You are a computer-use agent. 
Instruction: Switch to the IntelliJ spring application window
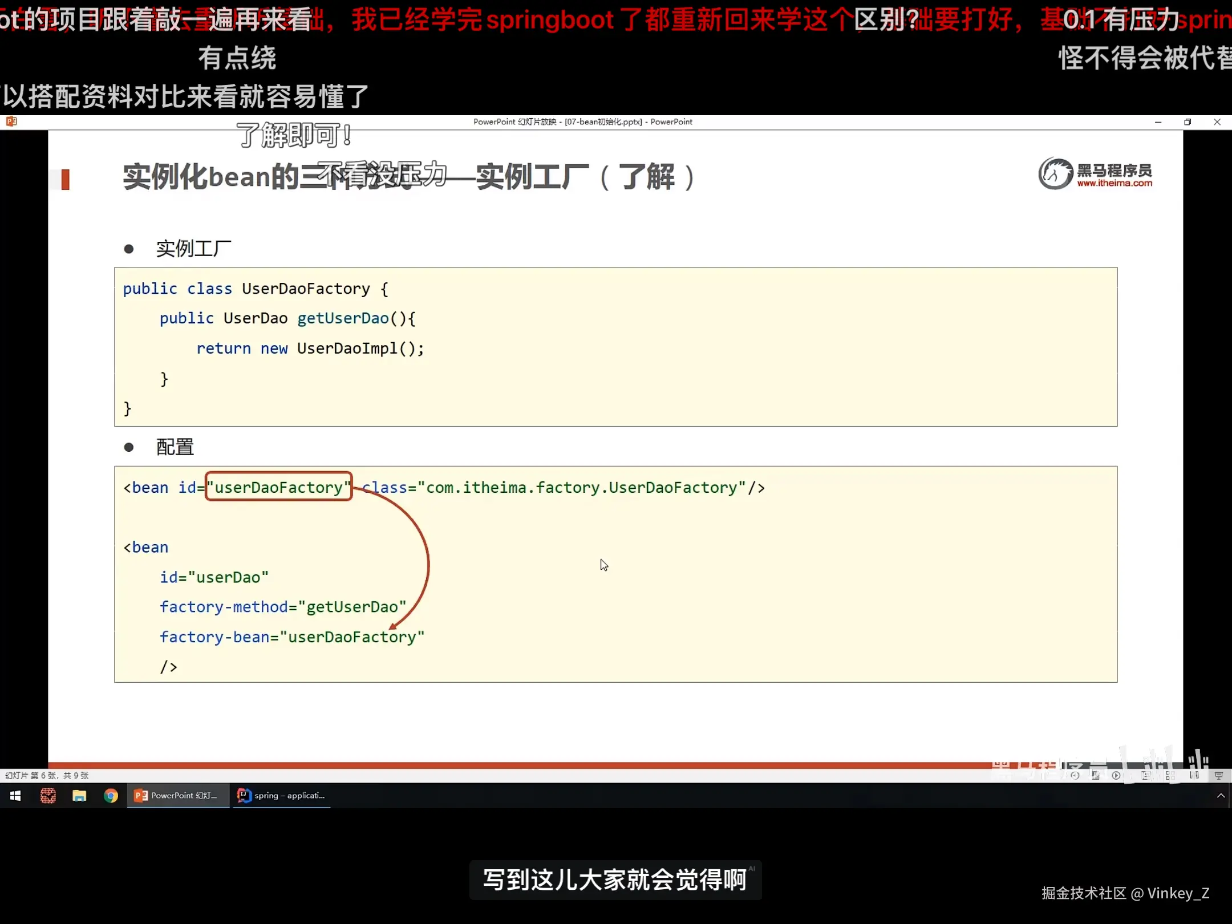[282, 796]
